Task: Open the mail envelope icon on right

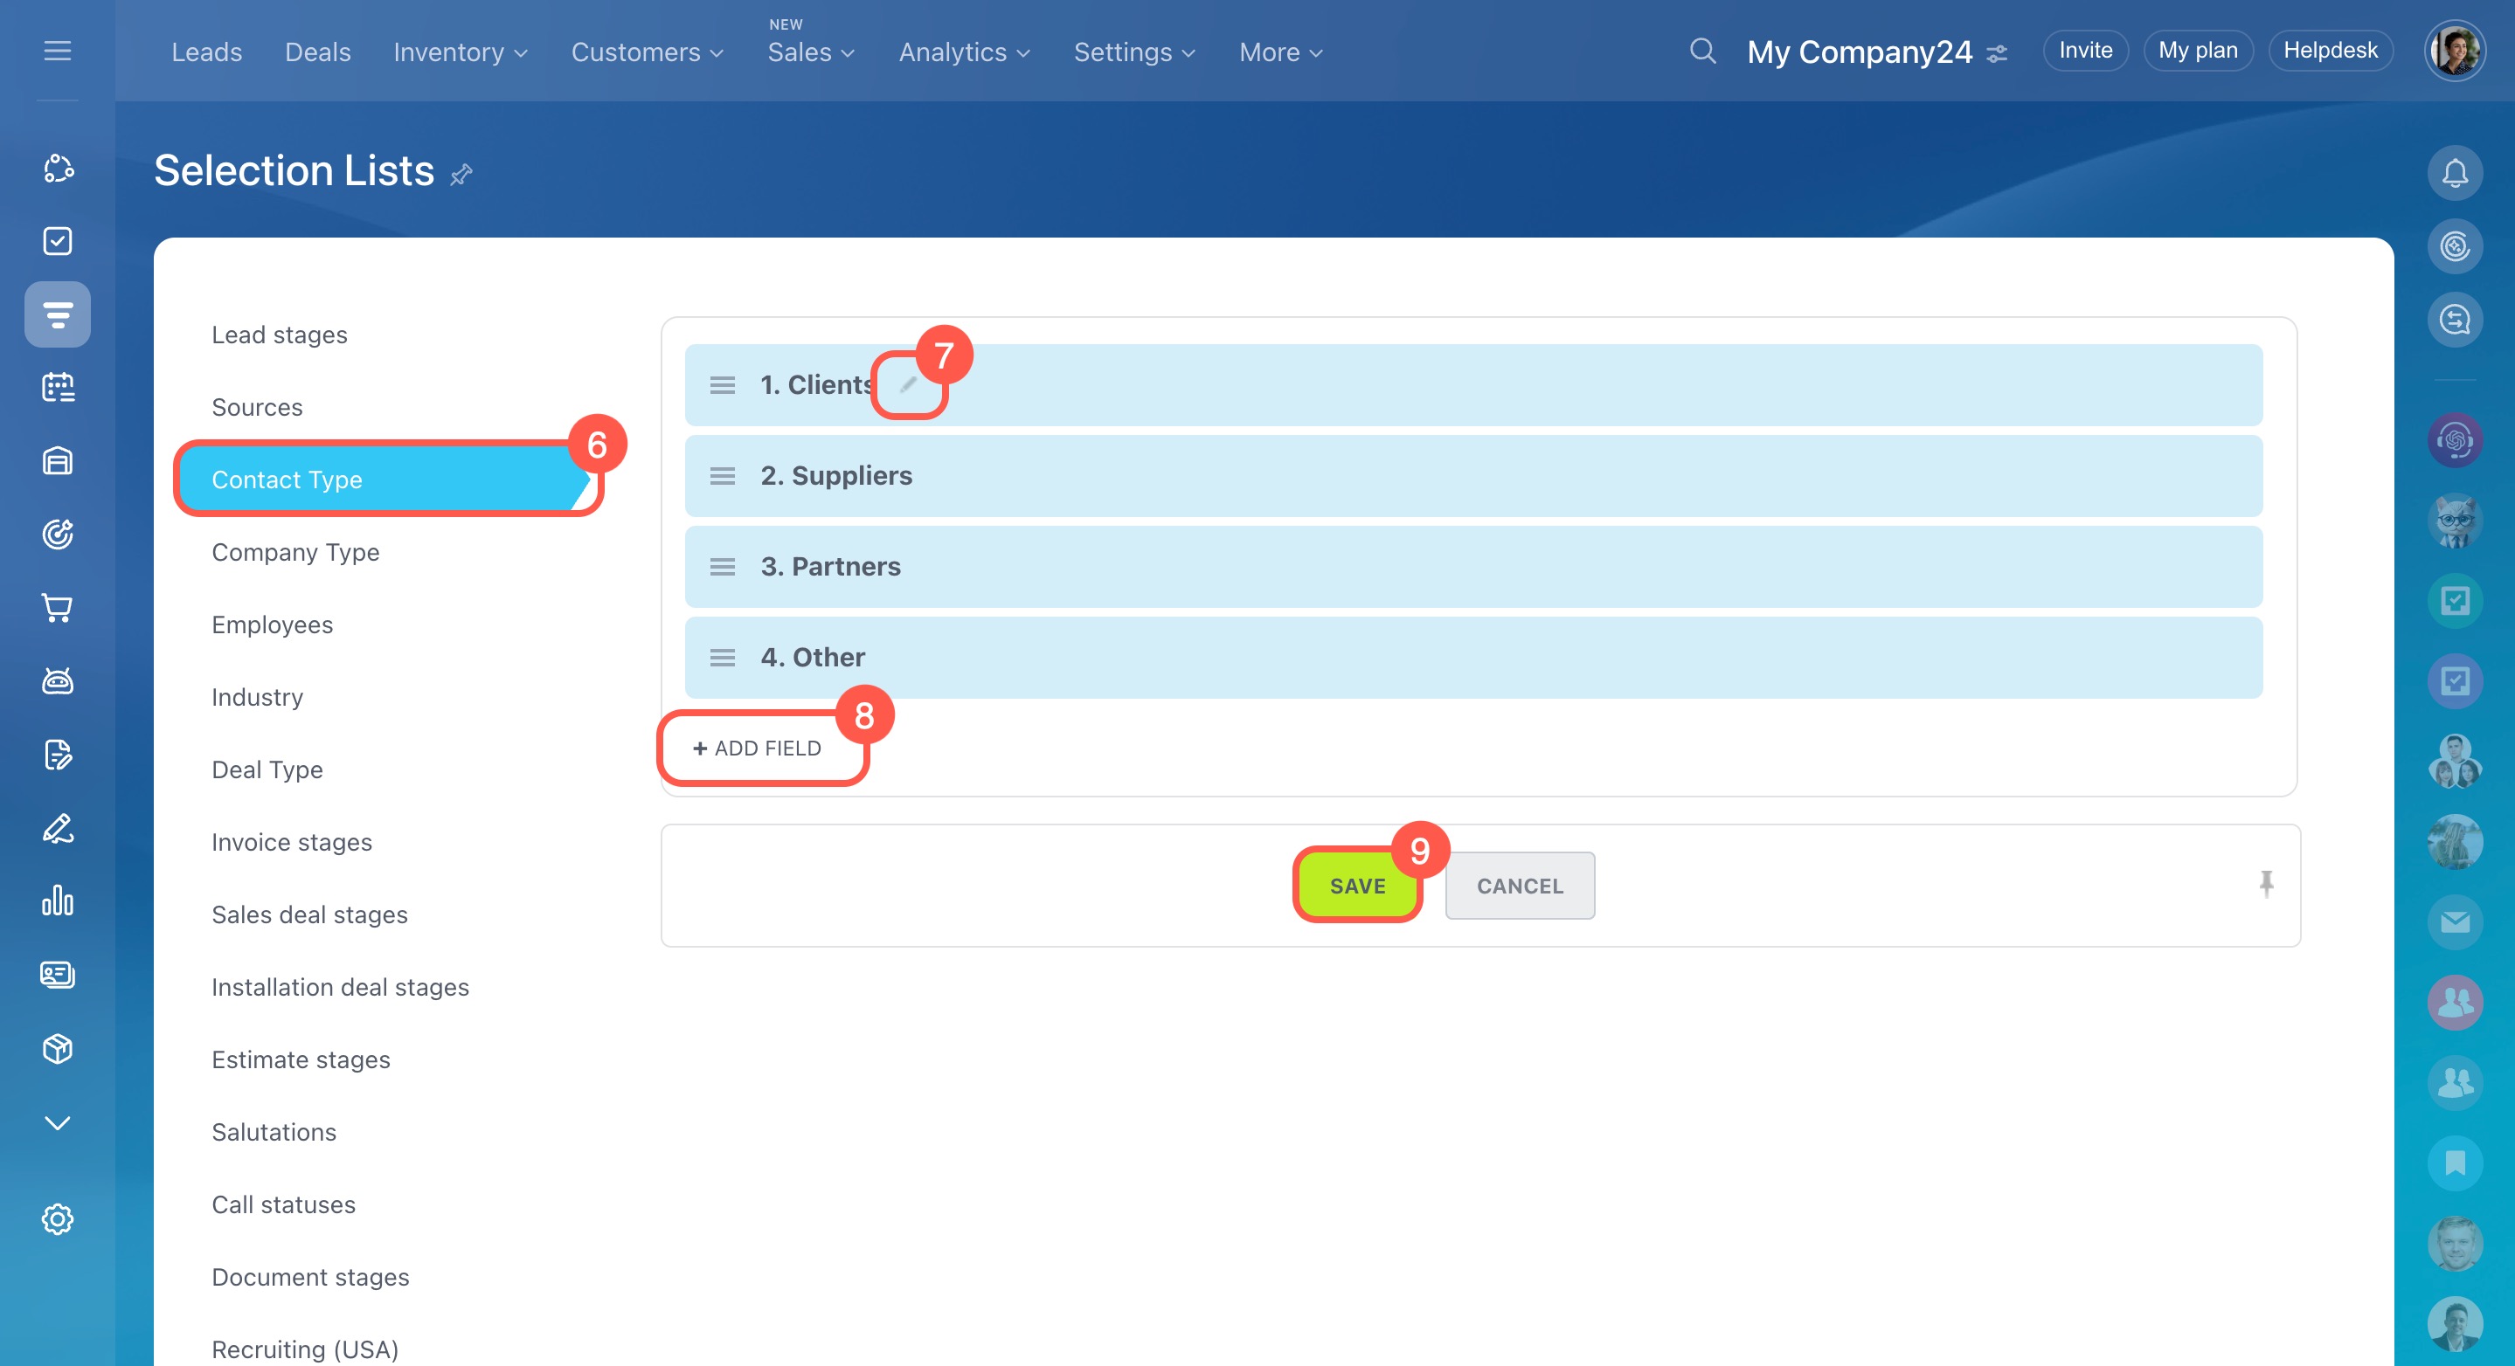Action: pyautogui.click(x=2454, y=922)
